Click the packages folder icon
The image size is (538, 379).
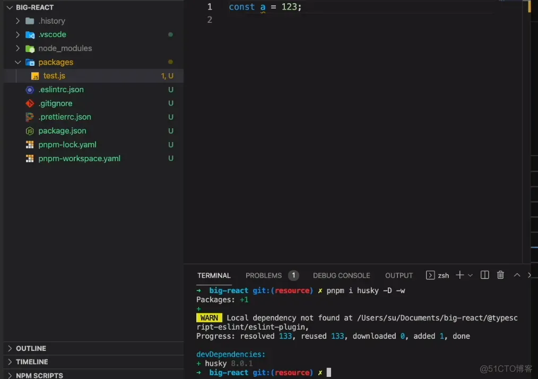pos(30,63)
